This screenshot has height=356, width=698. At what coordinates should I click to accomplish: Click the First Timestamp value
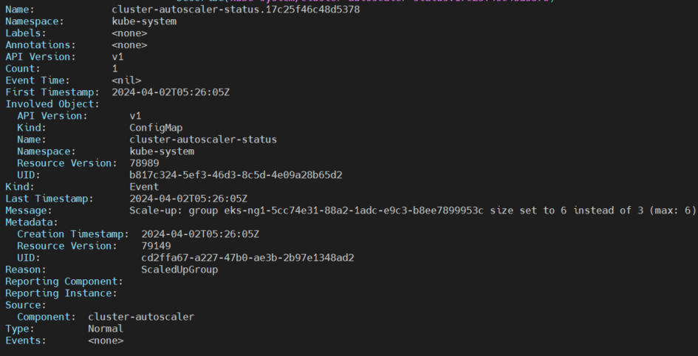click(x=179, y=92)
